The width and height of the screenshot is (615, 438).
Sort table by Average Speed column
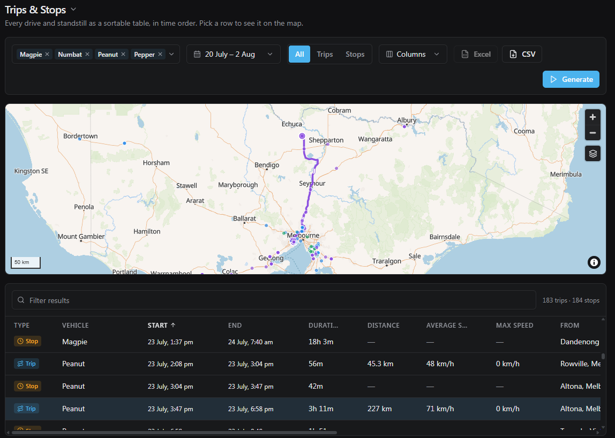click(x=446, y=325)
